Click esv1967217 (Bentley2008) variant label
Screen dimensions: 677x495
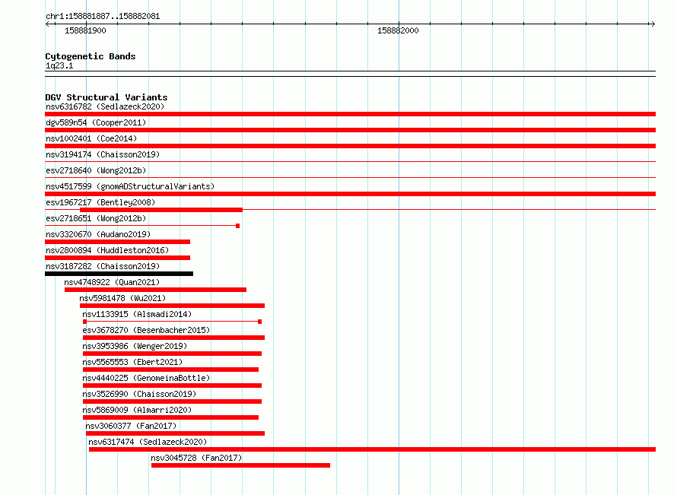point(100,202)
